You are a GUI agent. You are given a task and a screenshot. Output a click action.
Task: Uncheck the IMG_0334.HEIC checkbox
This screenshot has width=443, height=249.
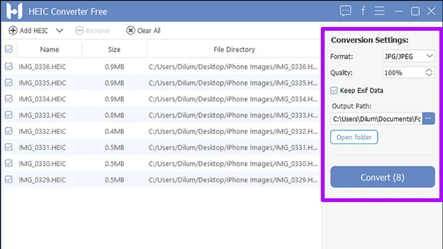8,99
